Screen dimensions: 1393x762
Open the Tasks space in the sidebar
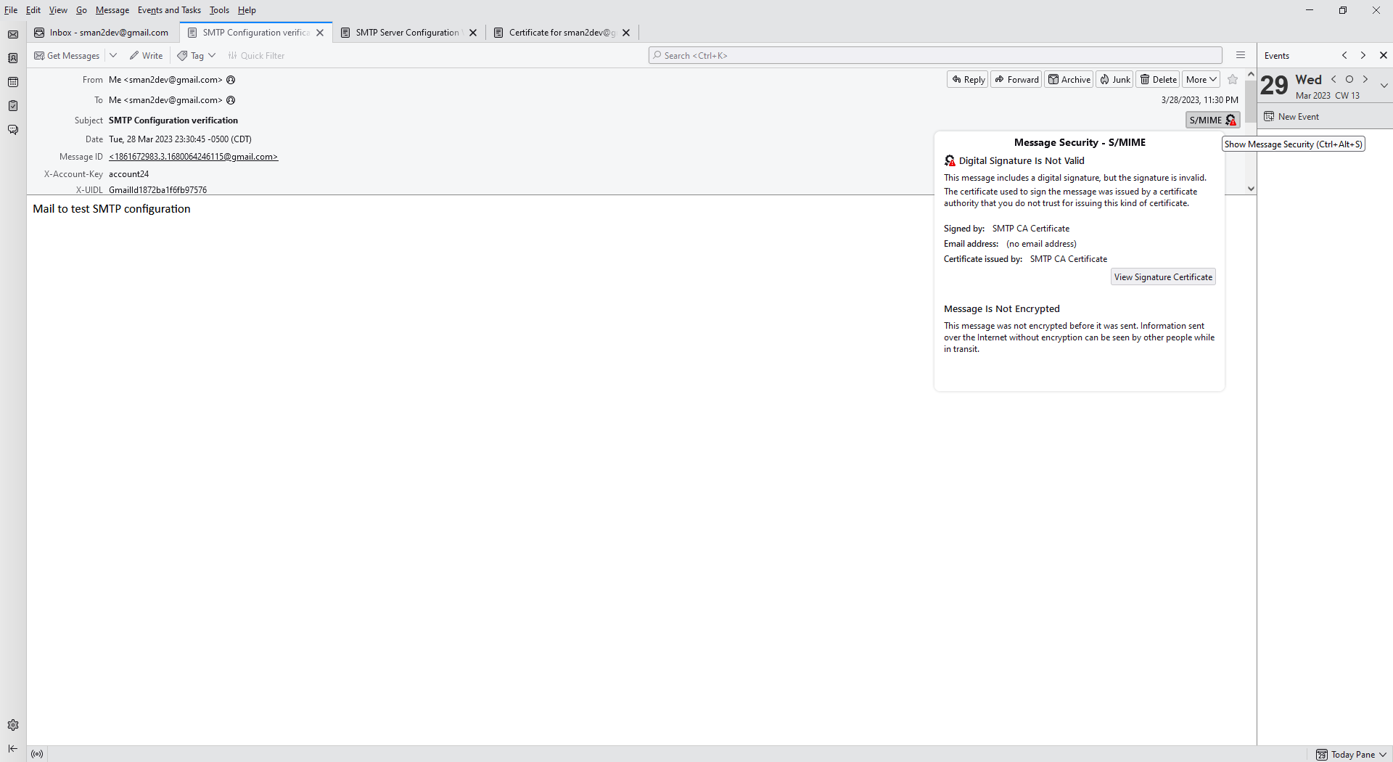click(13, 106)
